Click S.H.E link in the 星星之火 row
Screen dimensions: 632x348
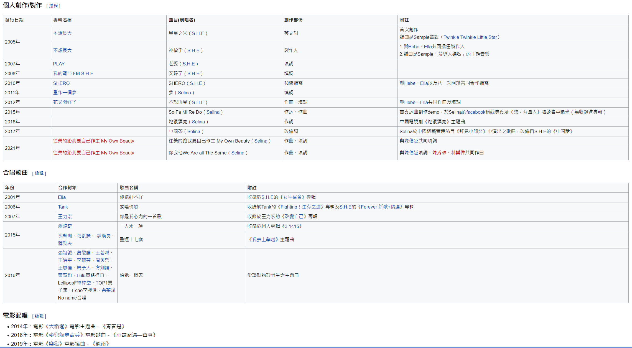198,33
